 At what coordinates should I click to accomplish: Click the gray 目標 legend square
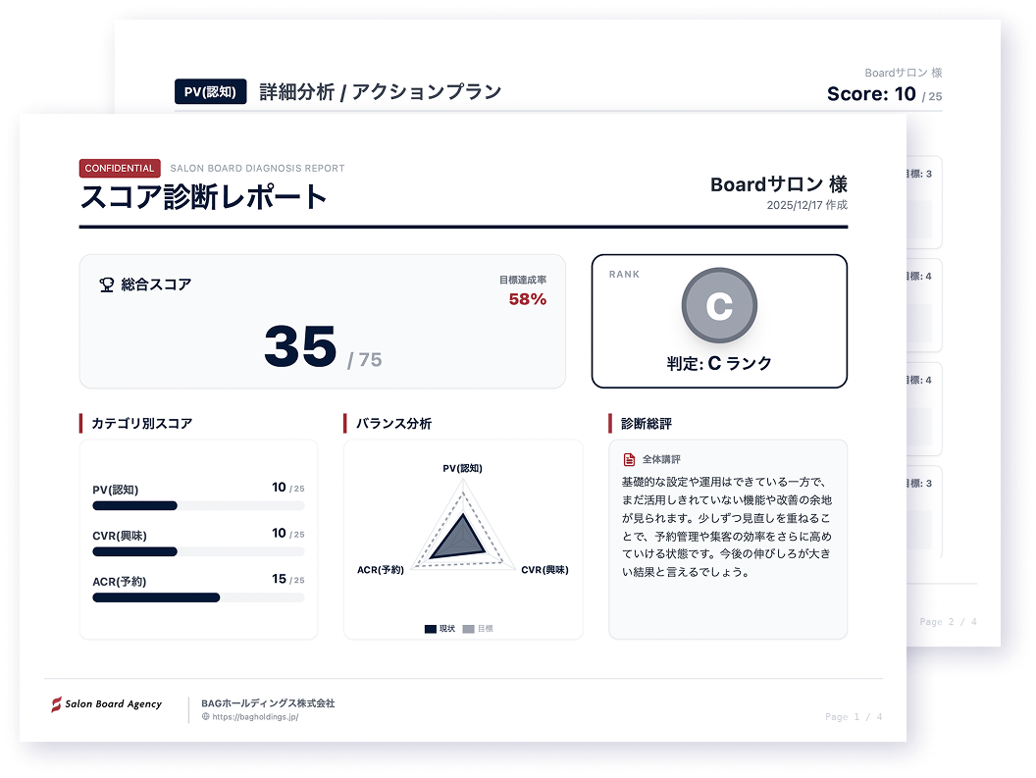point(468,629)
